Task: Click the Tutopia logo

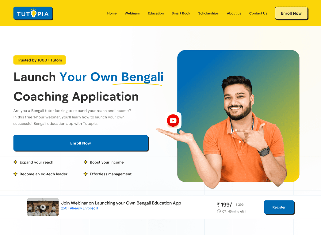Action: coord(33,13)
